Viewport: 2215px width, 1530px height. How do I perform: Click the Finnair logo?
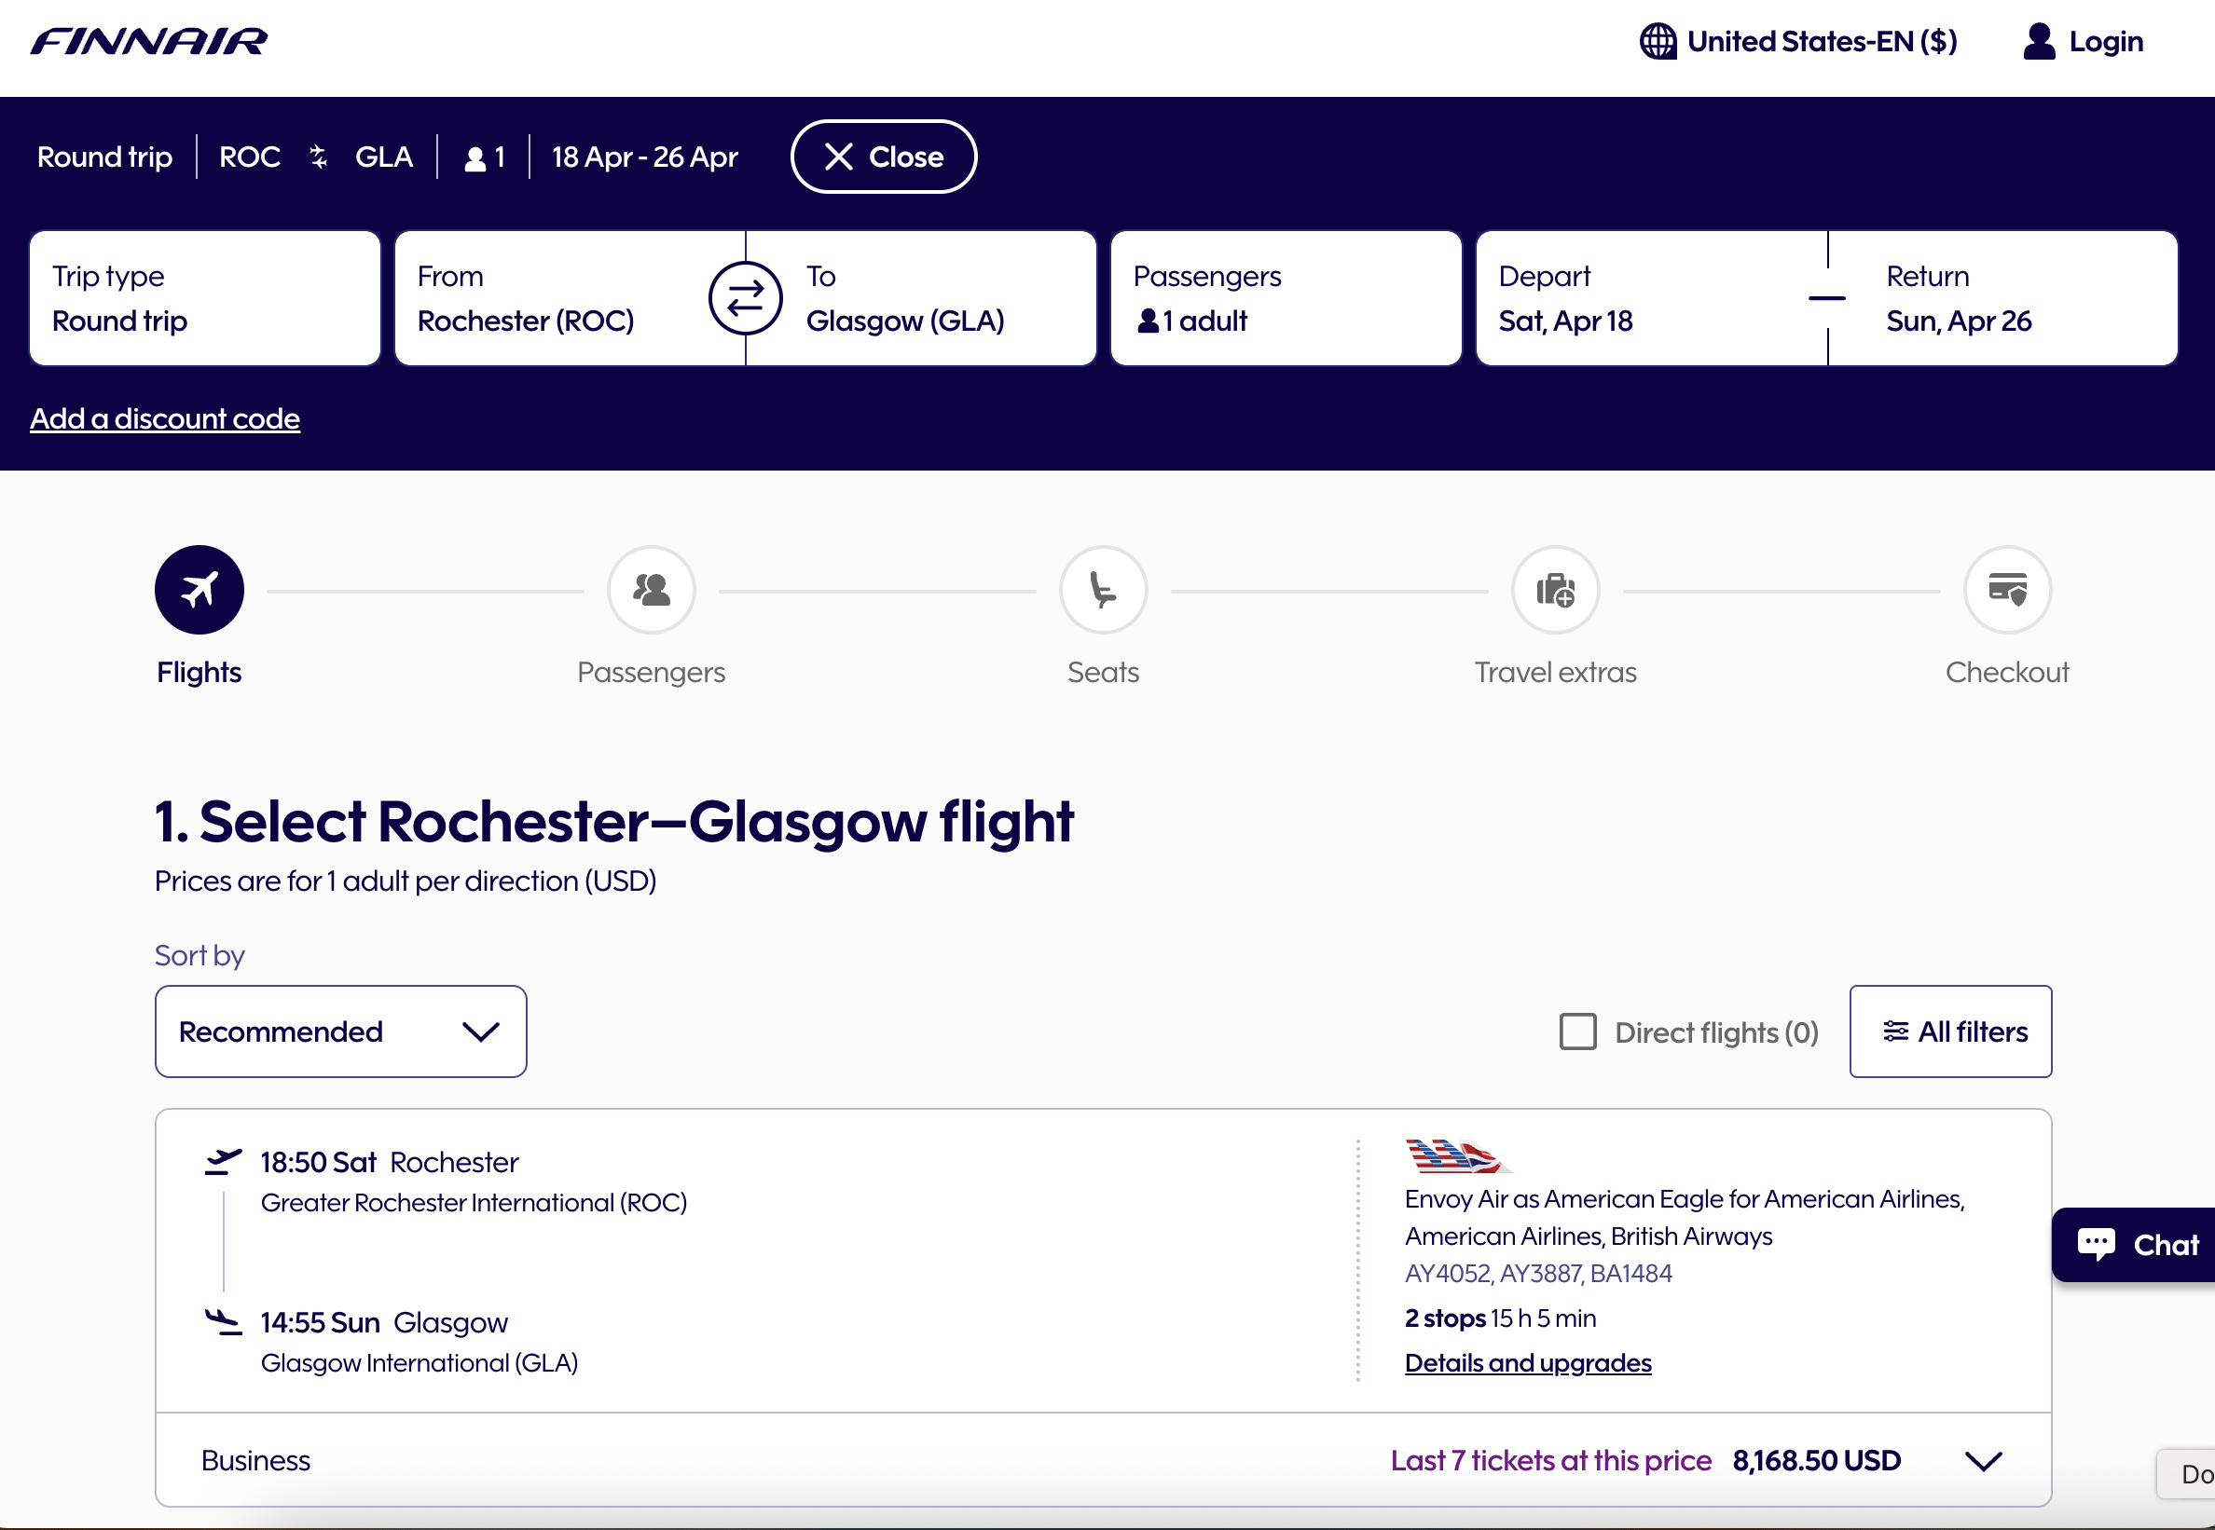tap(148, 41)
